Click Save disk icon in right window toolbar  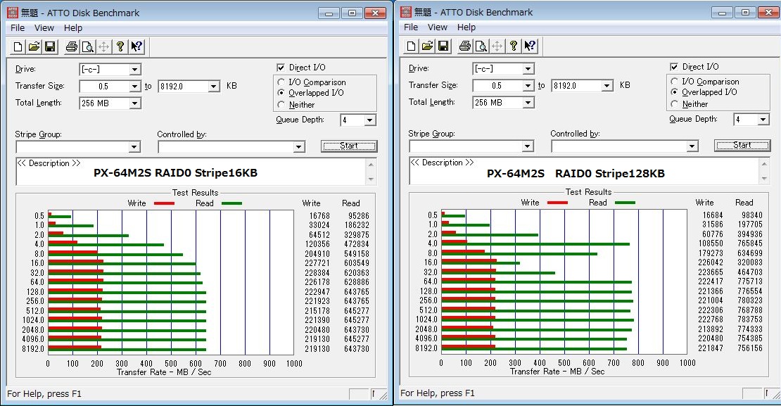point(443,46)
